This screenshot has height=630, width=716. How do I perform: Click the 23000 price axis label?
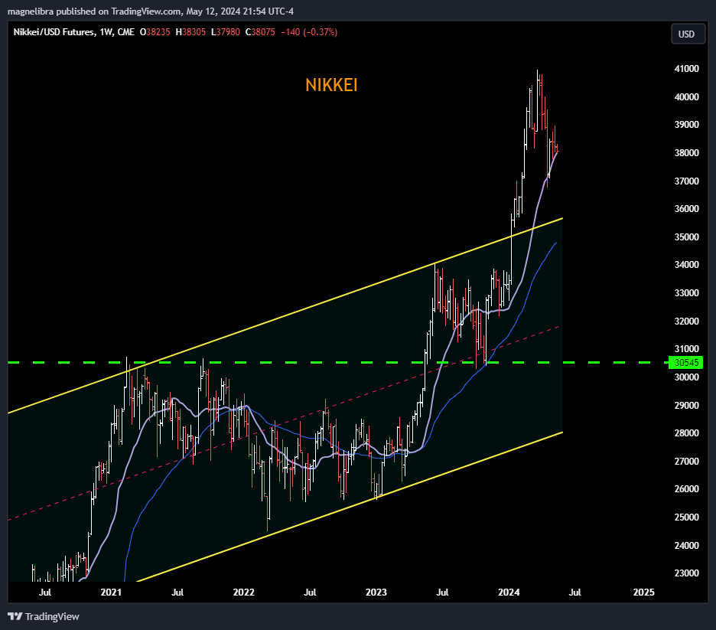pos(686,573)
